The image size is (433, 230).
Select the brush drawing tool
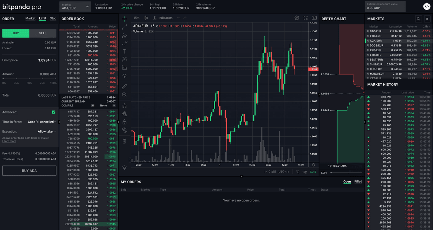tap(125, 44)
